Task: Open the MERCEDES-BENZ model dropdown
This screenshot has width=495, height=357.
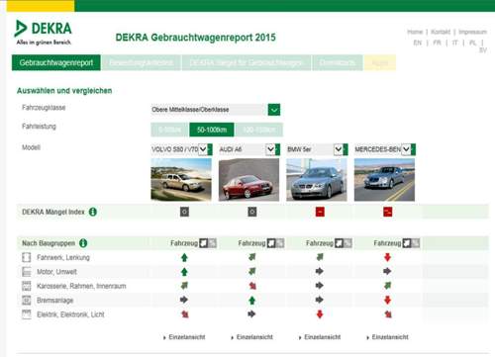Action: pyautogui.click(x=385, y=149)
